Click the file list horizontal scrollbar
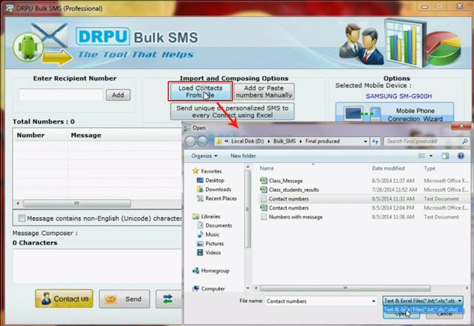The width and height of the screenshot is (474, 326). tap(345, 288)
